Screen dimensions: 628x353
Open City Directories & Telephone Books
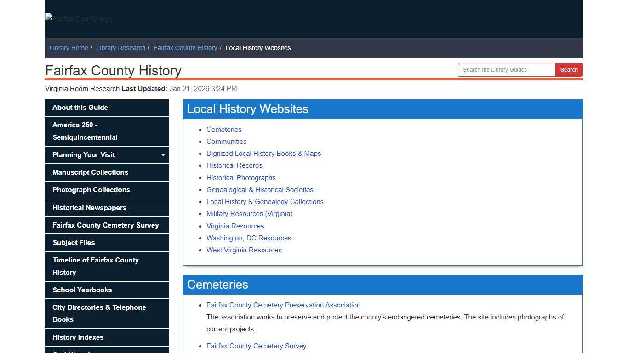point(99,313)
